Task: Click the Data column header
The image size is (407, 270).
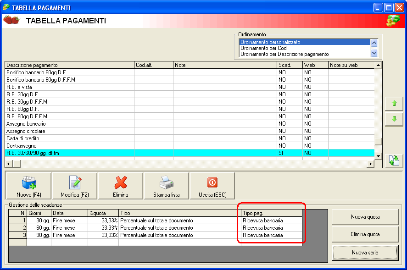Action: [70, 213]
